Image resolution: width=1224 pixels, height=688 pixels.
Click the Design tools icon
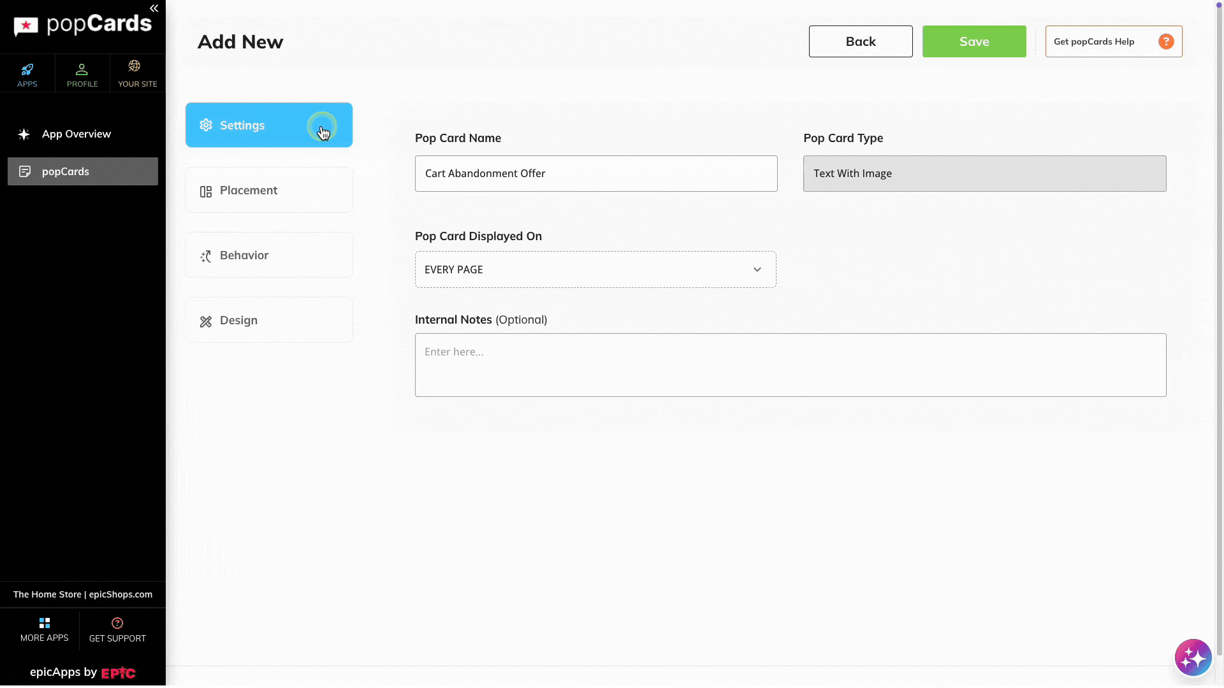(206, 322)
